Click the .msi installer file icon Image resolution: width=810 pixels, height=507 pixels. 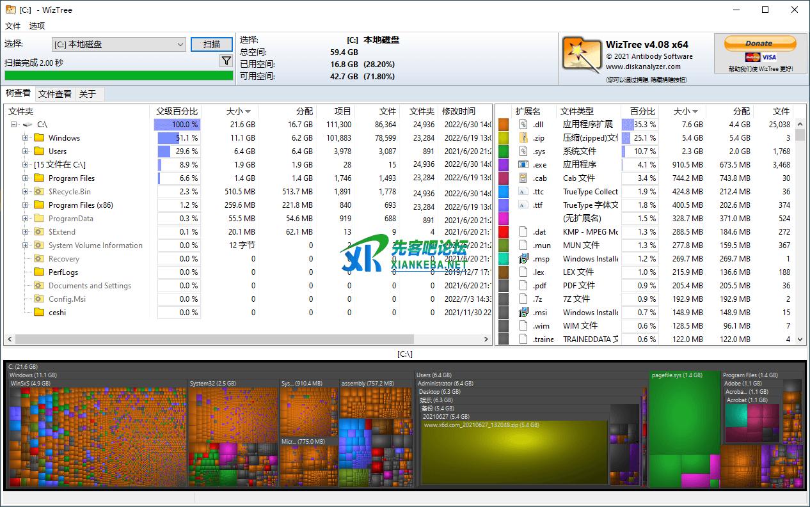(x=523, y=313)
